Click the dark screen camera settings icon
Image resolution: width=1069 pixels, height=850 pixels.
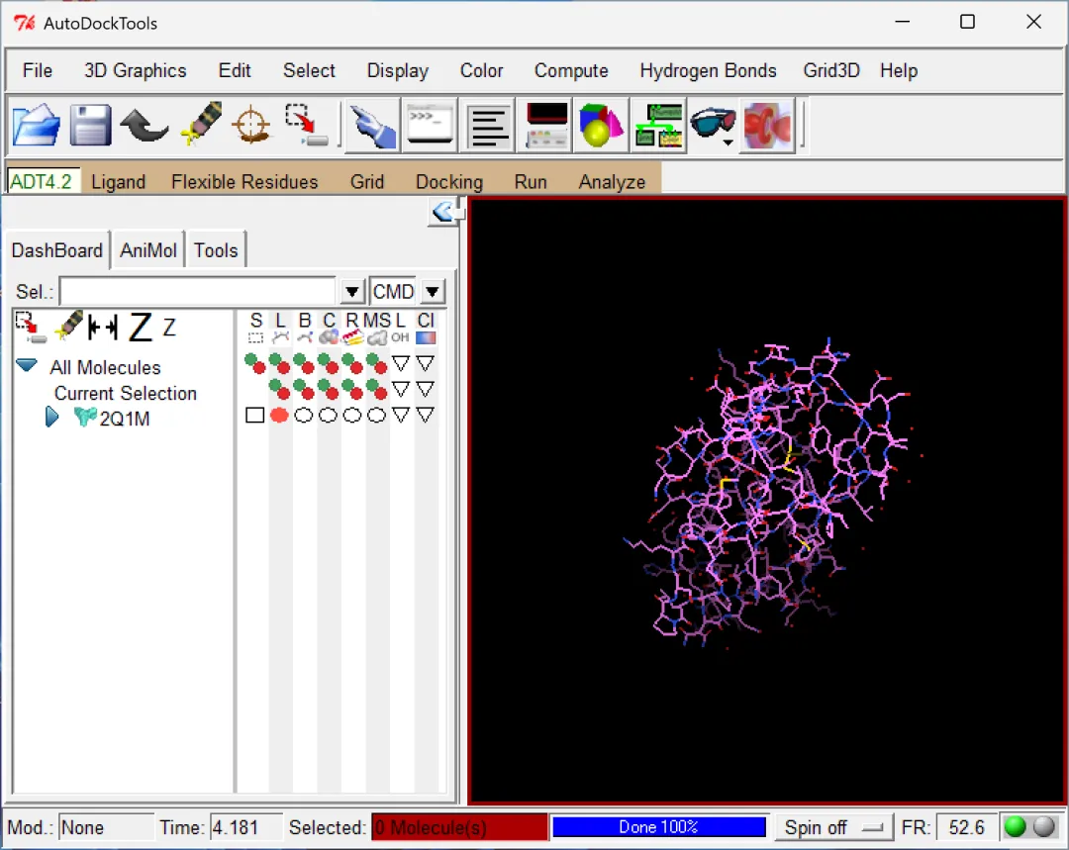544,126
